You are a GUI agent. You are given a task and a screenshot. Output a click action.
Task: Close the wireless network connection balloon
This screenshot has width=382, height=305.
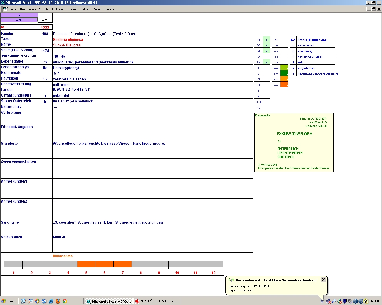pos(323,280)
